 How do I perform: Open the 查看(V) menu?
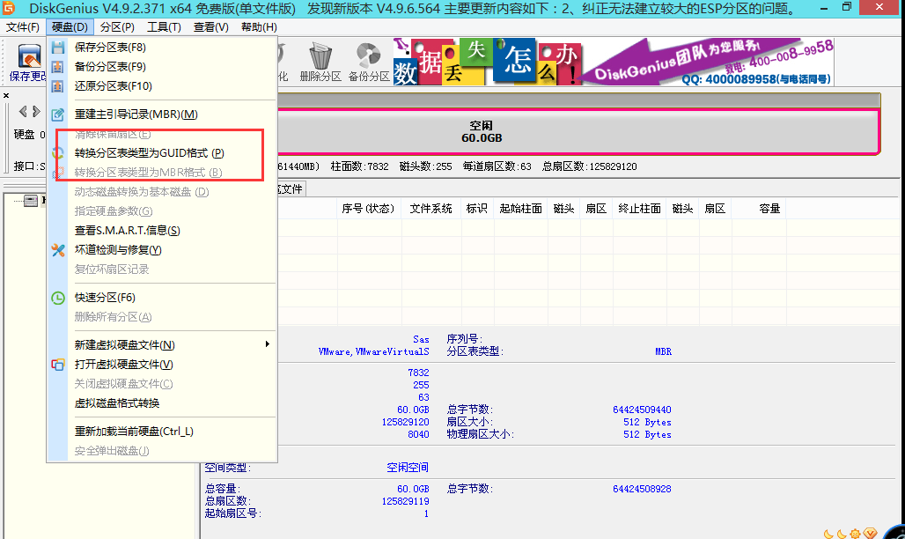210,27
